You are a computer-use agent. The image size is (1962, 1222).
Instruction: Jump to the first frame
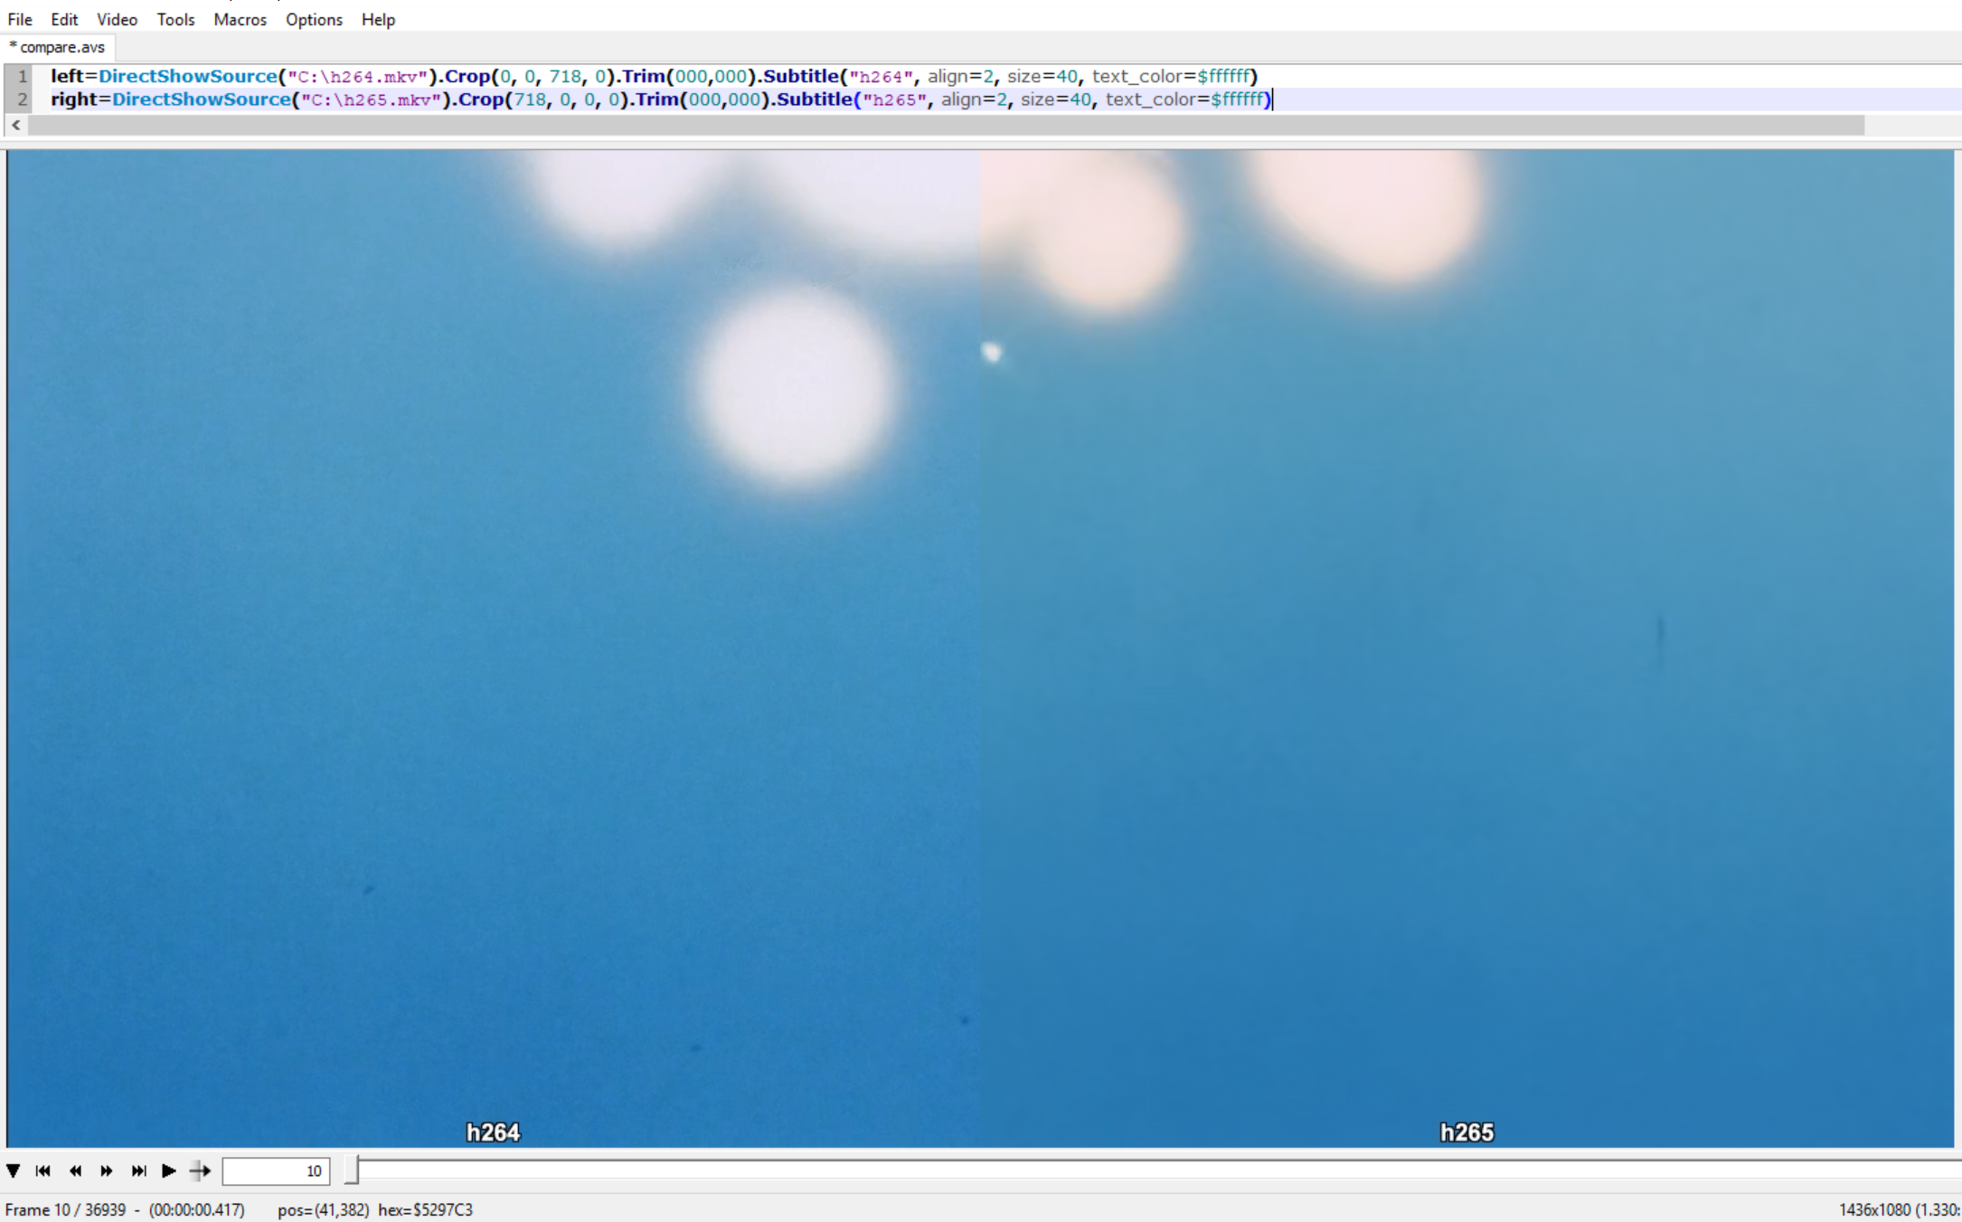point(43,1170)
